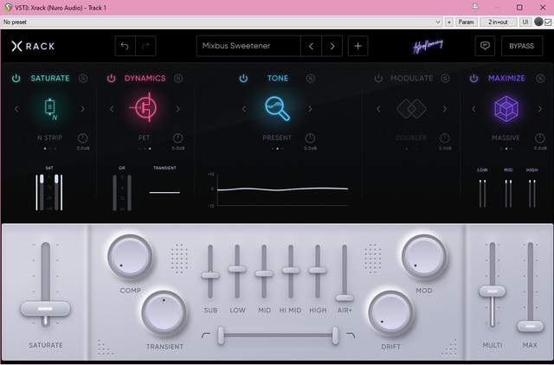
Task: Open the feedback chat bubble icon
Action: coord(485,46)
